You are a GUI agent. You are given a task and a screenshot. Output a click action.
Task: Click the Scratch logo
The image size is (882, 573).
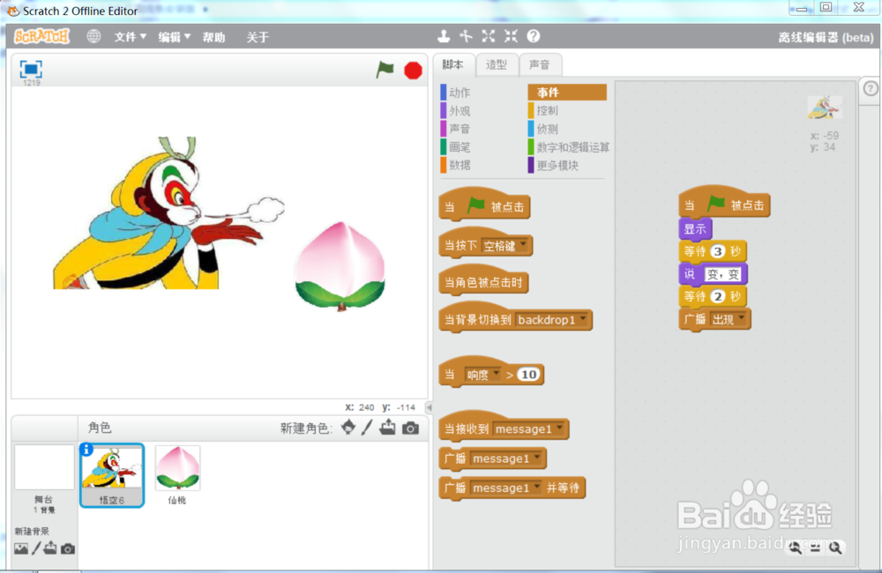tap(41, 36)
